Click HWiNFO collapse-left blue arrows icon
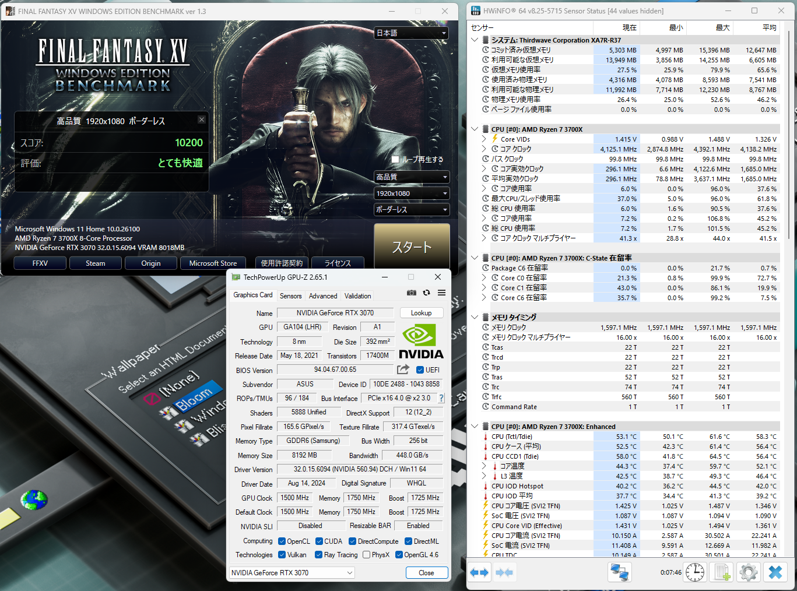Viewport: 797px width, 591px height. pyautogui.click(x=479, y=572)
